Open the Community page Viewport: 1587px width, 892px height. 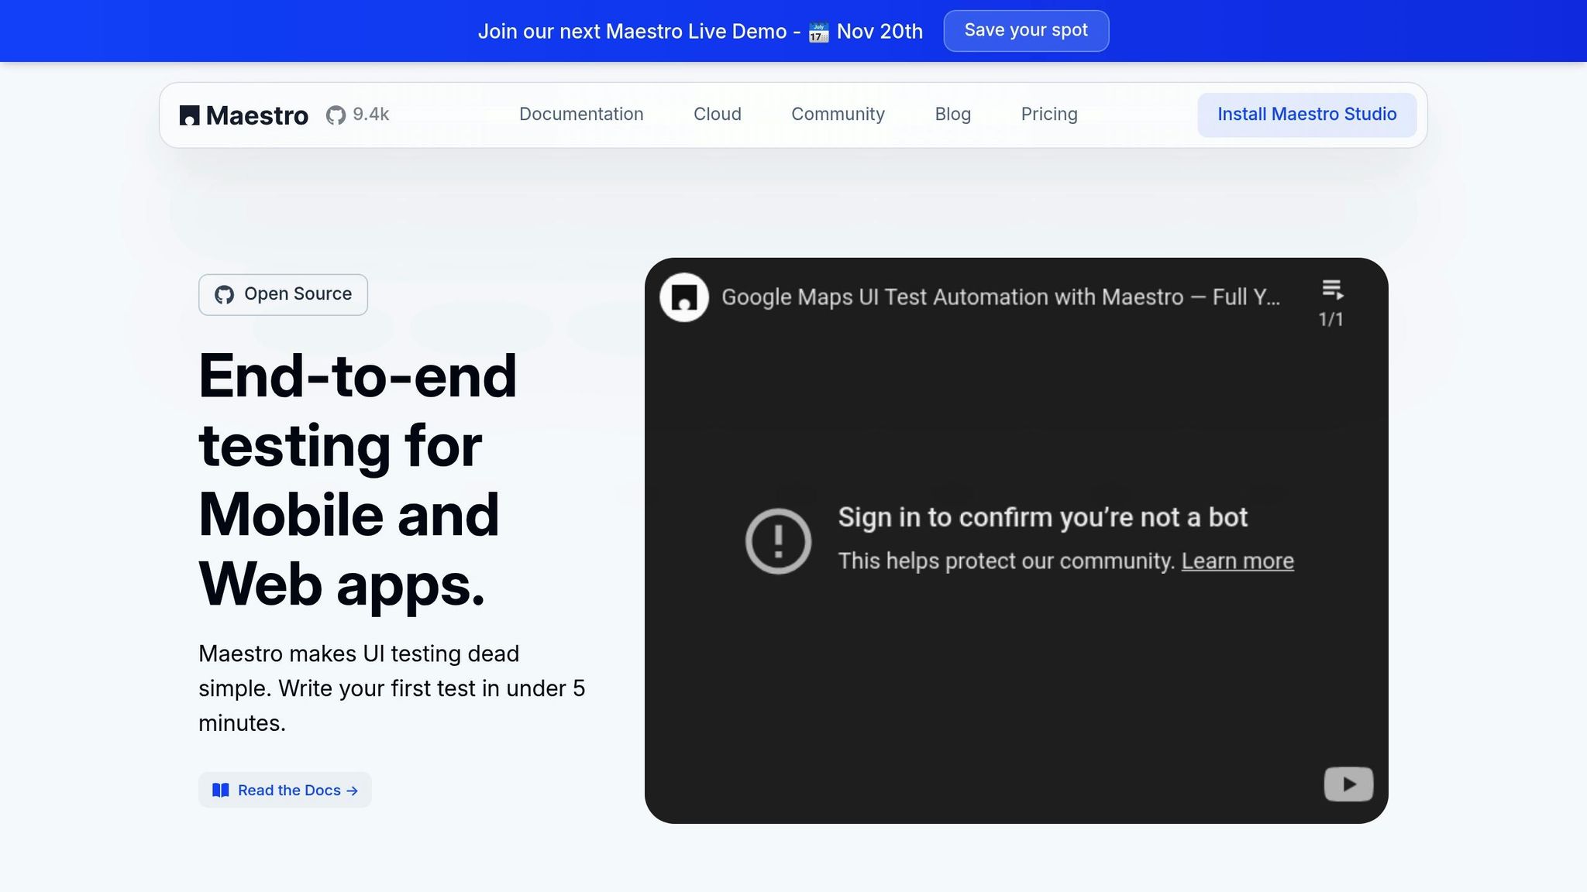tap(838, 115)
